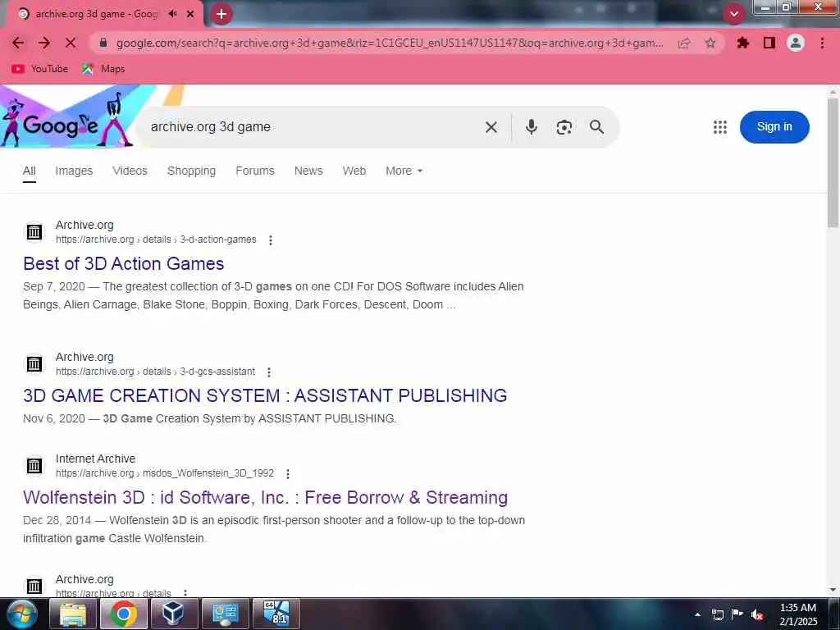This screenshot has height=630, width=840.
Task: Stop loading the page
Action: [71, 43]
